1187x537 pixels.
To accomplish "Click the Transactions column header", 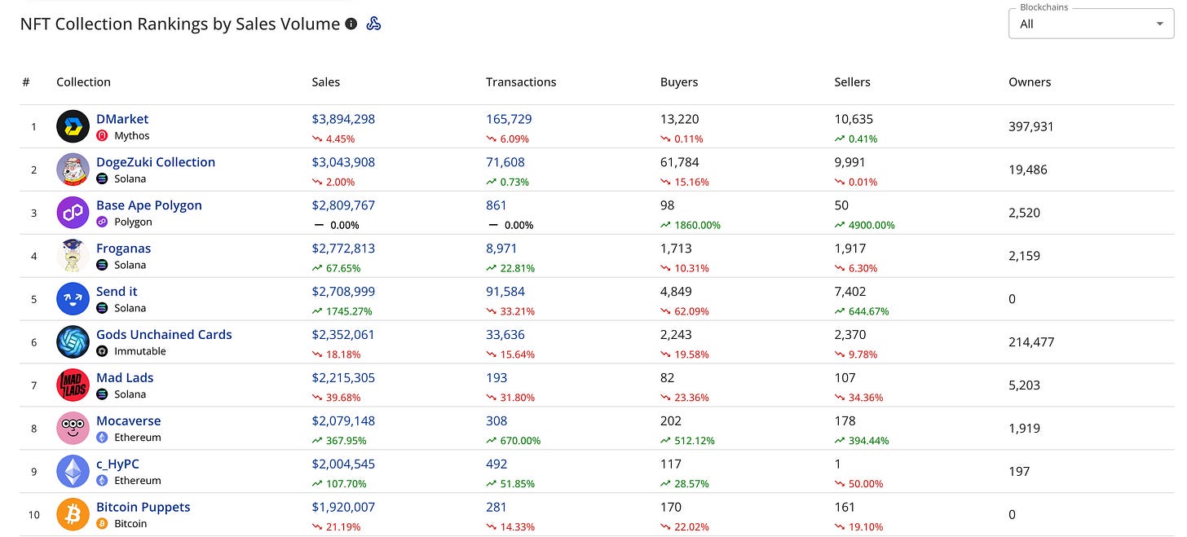I will 521,82.
